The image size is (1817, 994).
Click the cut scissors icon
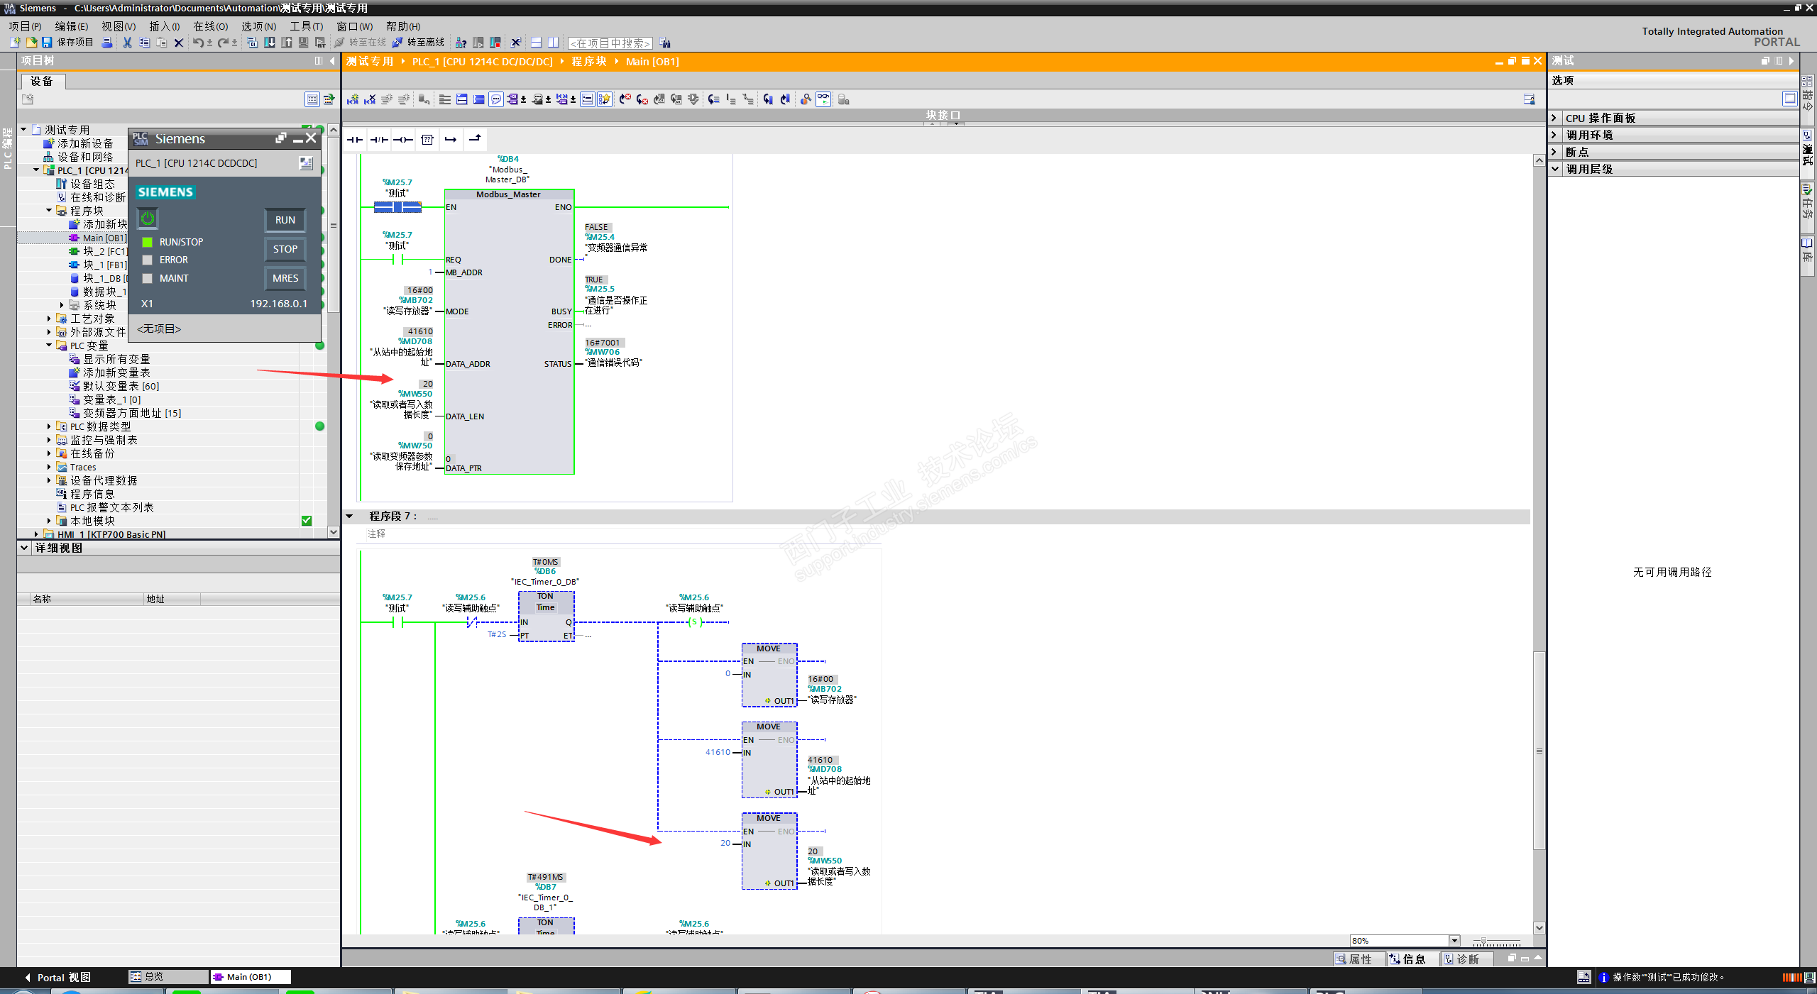[x=127, y=43]
